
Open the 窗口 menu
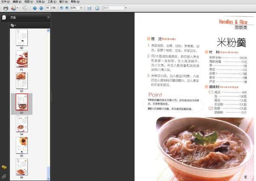coord(64,2)
